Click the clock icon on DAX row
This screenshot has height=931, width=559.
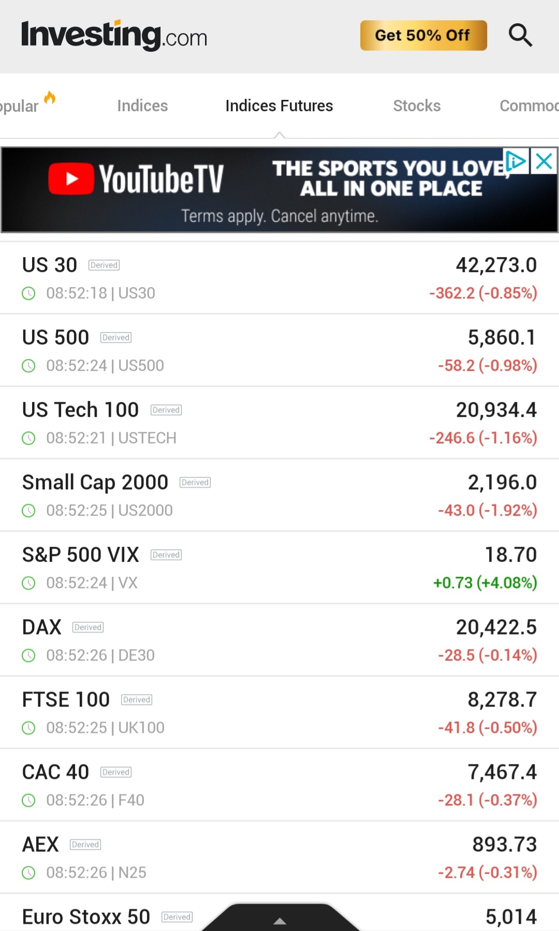[29, 655]
